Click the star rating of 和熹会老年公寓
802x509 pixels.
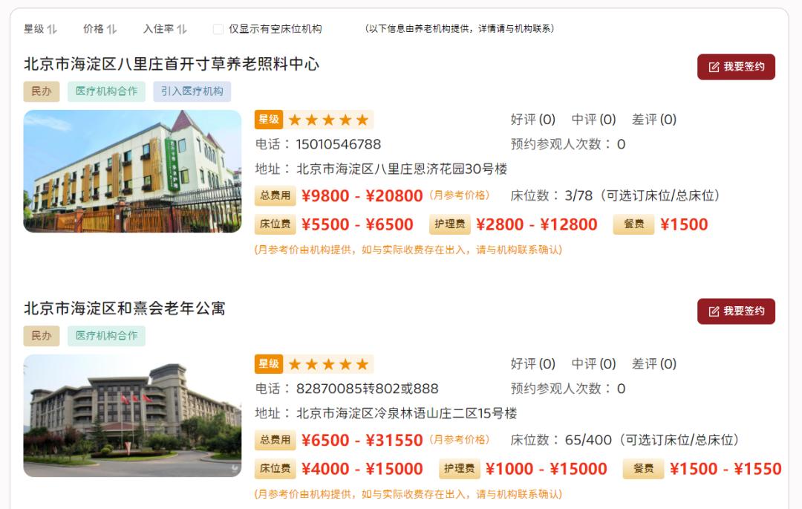pyautogui.click(x=328, y=364)
